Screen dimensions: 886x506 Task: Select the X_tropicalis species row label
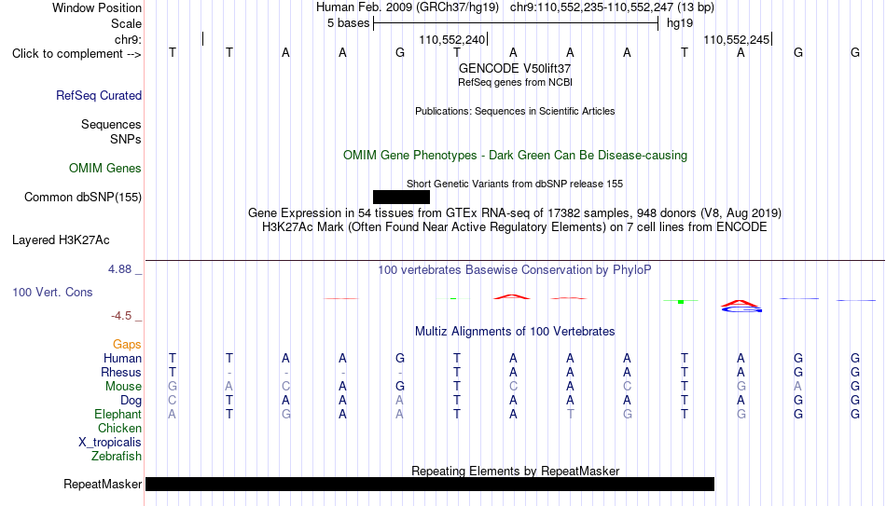(x=110, y=443)
